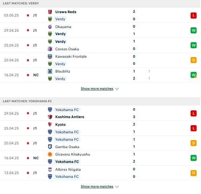The height and width of the screenshot is (194, 201).
Task: Click the Blaublitz team logo
Action: point(50,71)
